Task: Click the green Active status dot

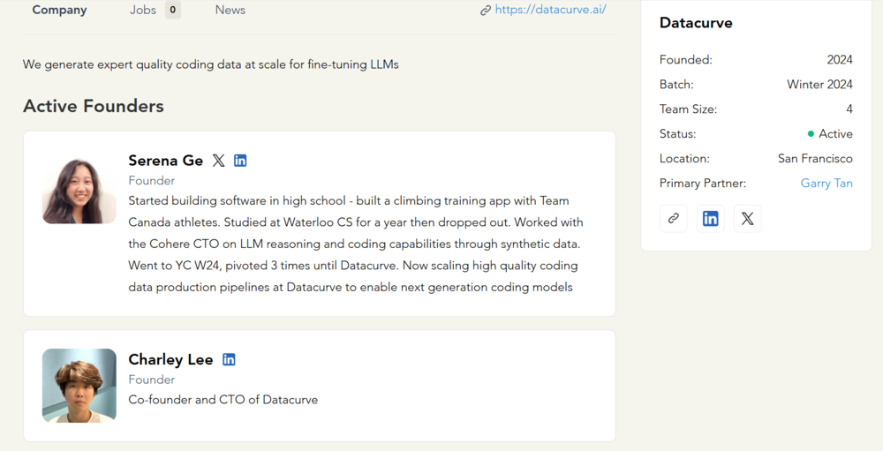Action: (811, 134)
